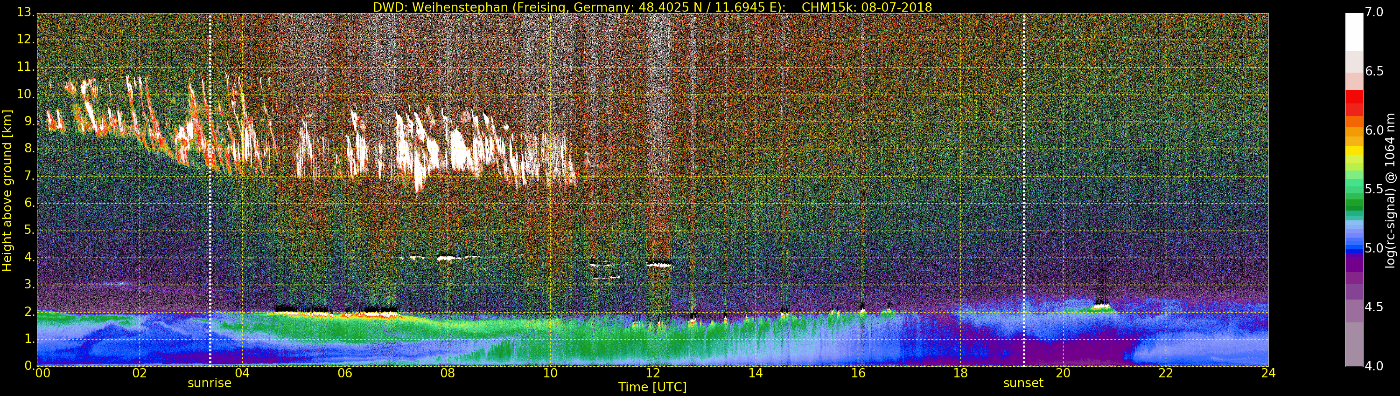Click the plot title "DWD: Weihenstephan (Freising, Germany..."
The image size is (1400, 396).
pyautogui.click(x=652, y=7)
